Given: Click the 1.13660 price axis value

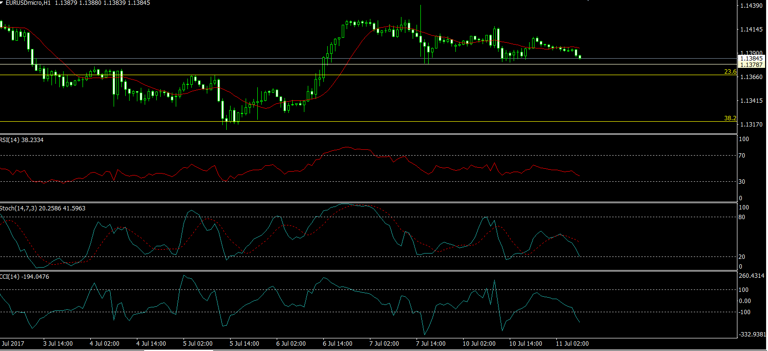Looking at the screenshot, I should point(751,77).
